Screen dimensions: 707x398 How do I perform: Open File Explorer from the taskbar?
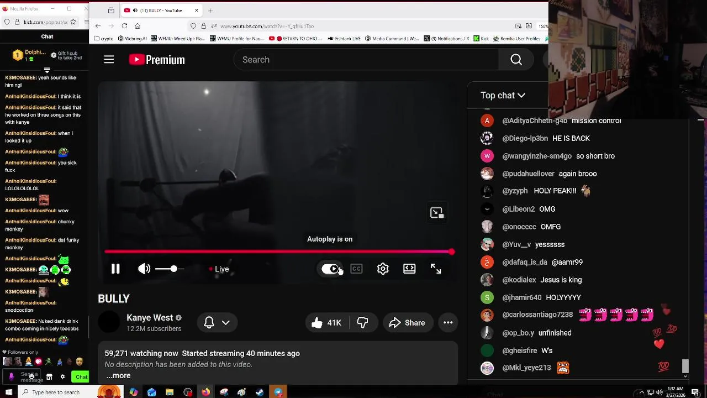170,392
